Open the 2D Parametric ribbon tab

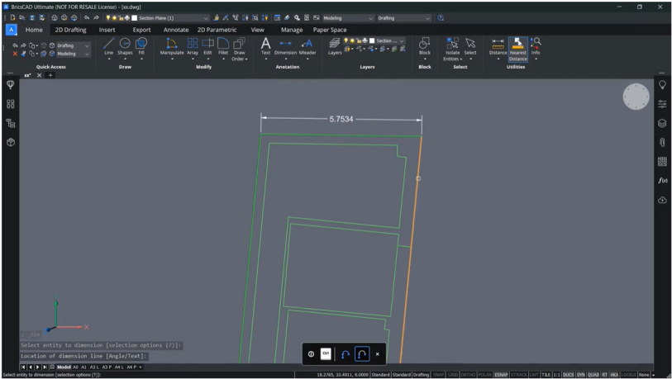pyautogui.click(x=217, y=30)
